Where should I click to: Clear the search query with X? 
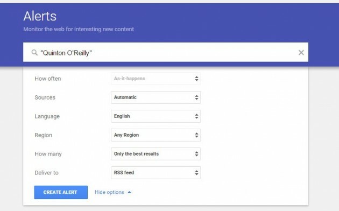(301, 52)
